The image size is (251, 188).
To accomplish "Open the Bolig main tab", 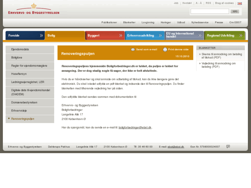I will coord(65,36).
